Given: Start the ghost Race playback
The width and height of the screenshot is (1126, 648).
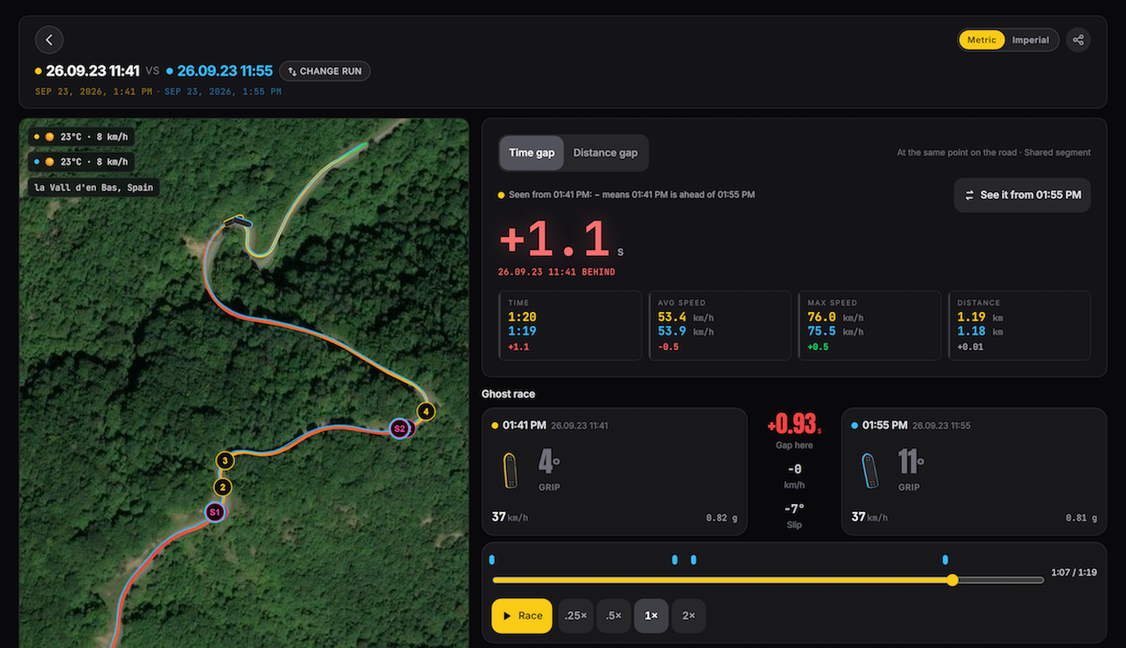Looking at the screenshot, I should pos(522,616).
